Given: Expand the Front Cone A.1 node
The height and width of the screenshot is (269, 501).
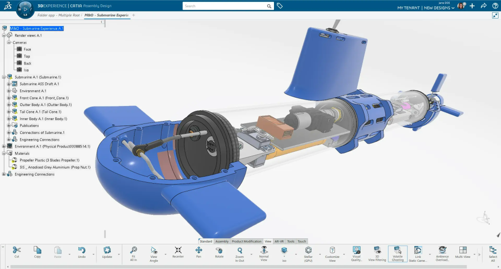Looking at the screenshot, I should pos(9,98).
